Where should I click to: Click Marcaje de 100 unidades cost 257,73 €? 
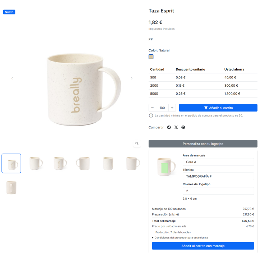click(248, 209)
